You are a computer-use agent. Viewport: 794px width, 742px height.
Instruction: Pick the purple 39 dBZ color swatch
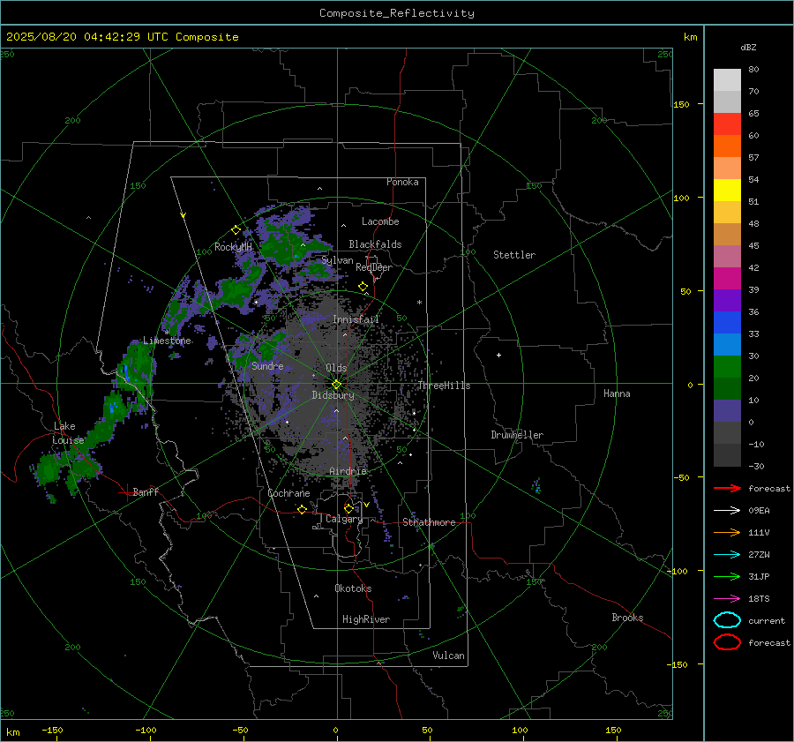click(x=727, y=300)
